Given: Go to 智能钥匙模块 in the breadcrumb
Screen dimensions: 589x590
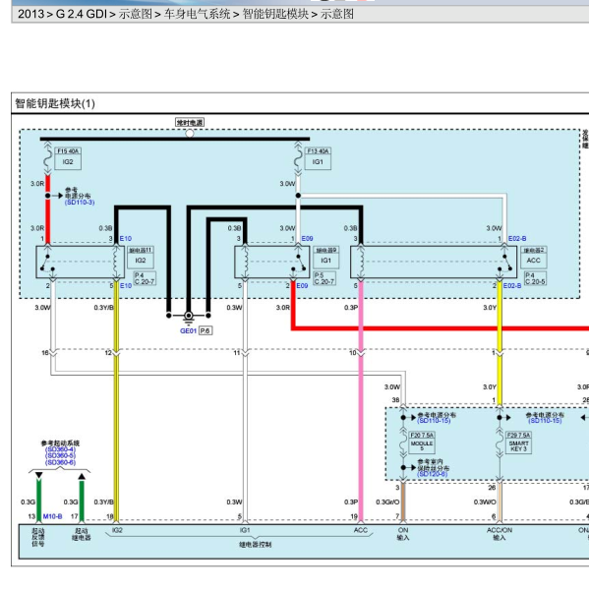Looking at the screenshot, I should tap(275, 15).
